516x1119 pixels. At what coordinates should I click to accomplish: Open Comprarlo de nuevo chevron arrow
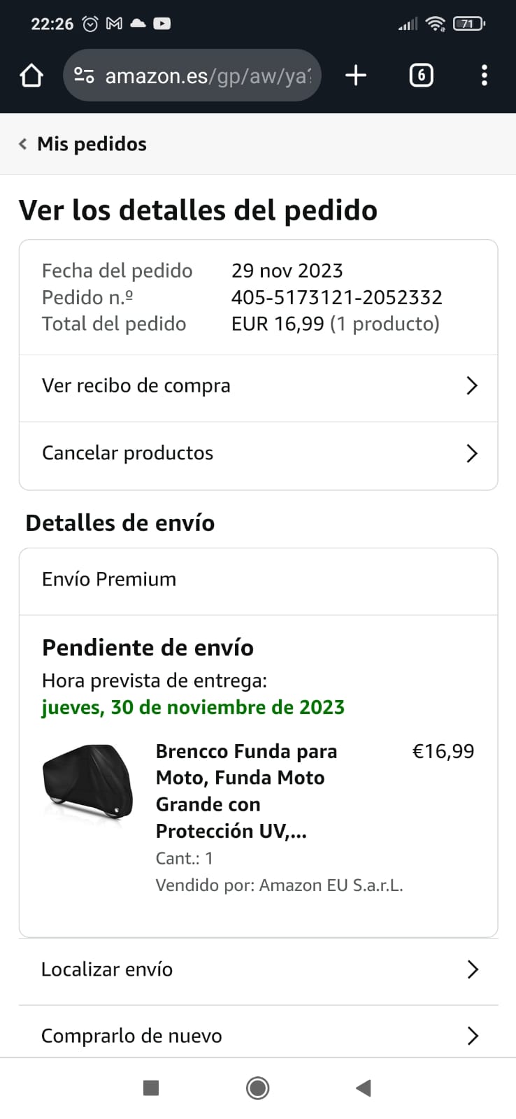(473, 1036)
